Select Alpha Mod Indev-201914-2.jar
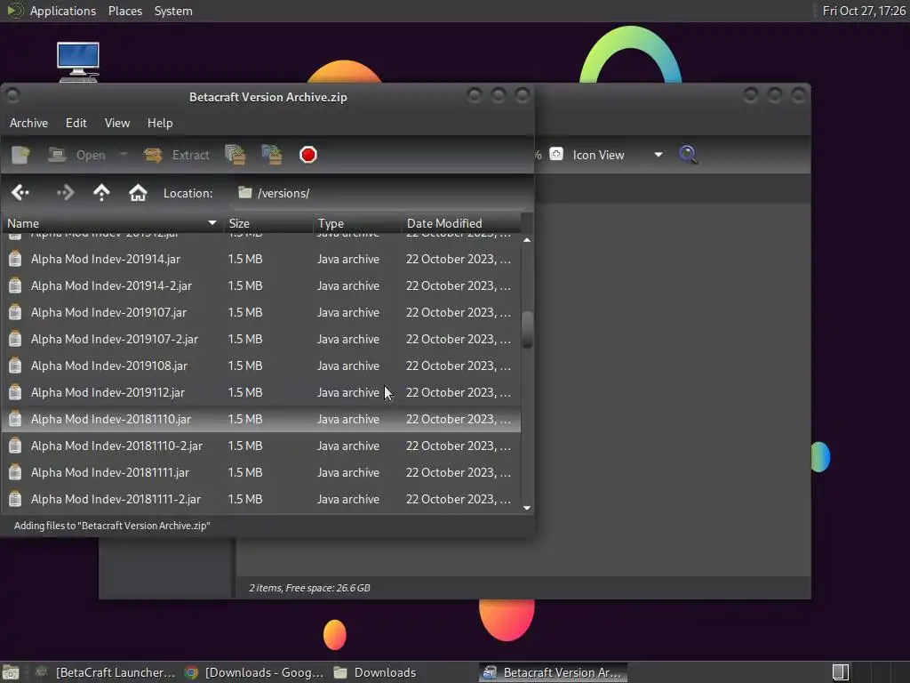The image size is (910, 683). pos(260,285)
